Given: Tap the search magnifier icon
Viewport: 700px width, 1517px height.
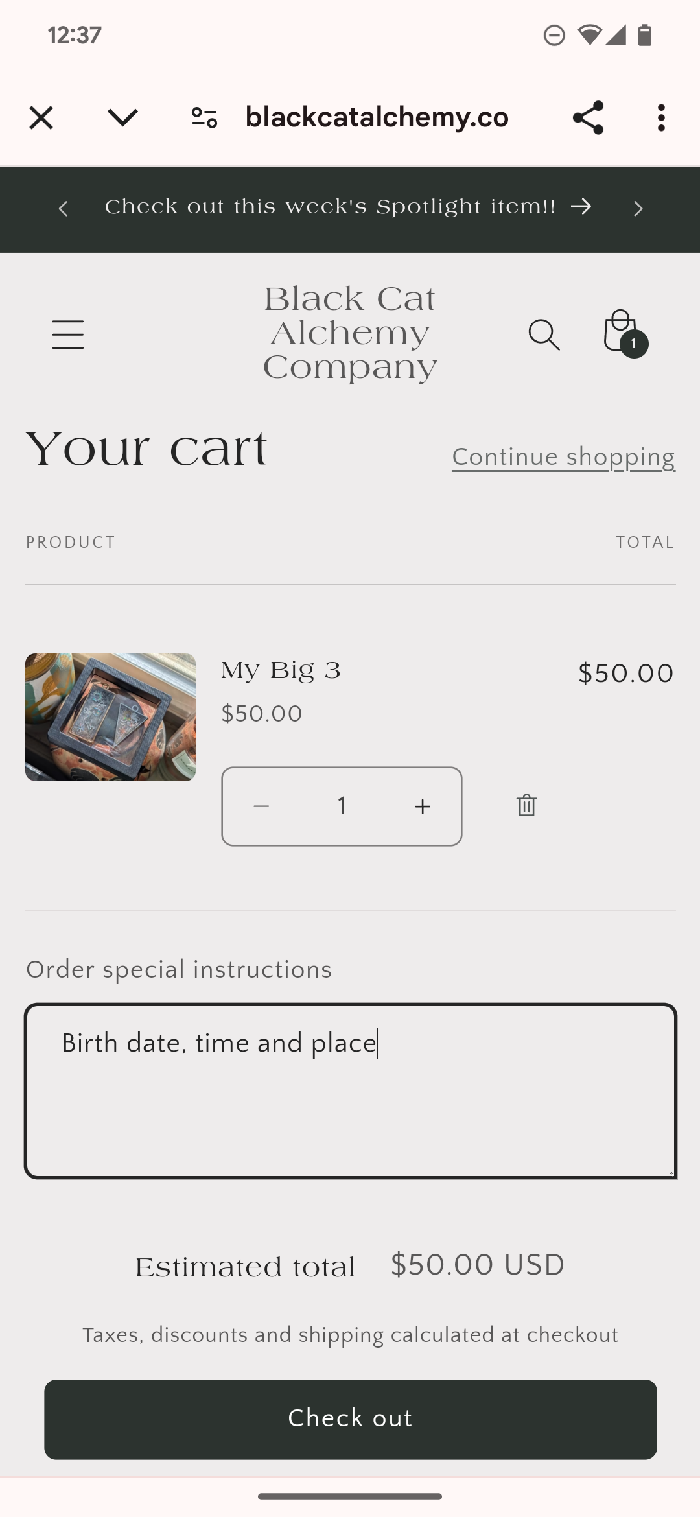Looking at the screenshot, I should click(x=544, y=335).
